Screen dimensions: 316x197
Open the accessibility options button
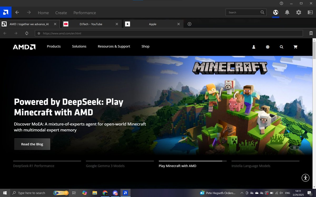tap(305, 178)
